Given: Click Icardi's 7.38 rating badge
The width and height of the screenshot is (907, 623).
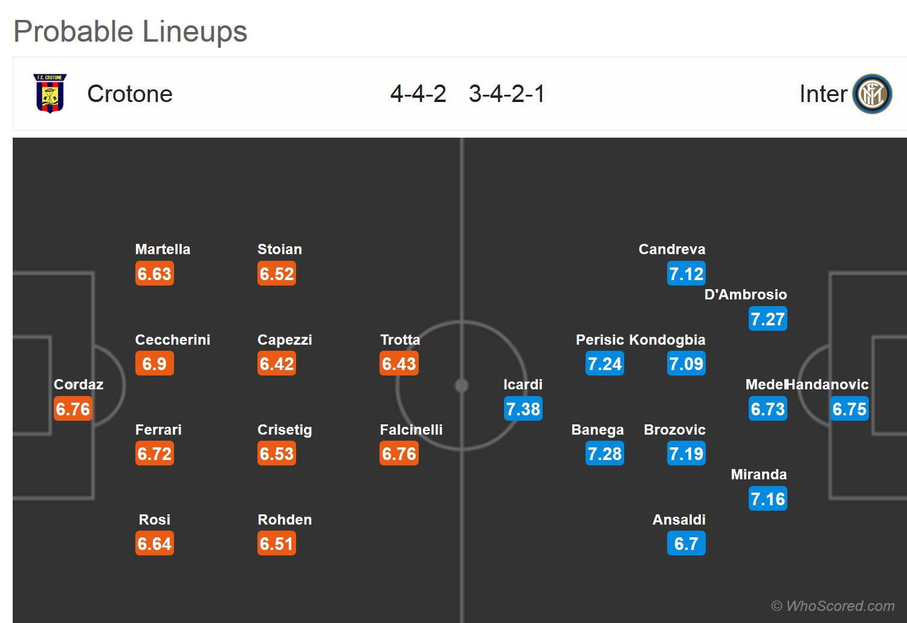Looking at the screenshot, I should 523,409.
